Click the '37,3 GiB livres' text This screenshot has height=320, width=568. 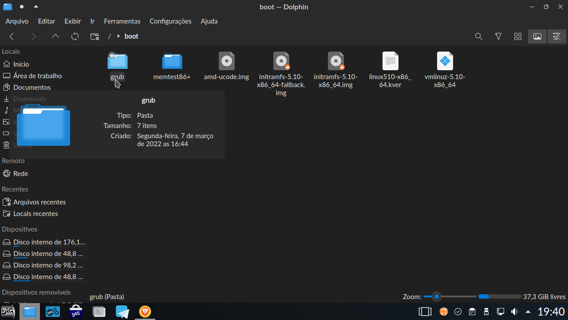(x=544, y=296)
